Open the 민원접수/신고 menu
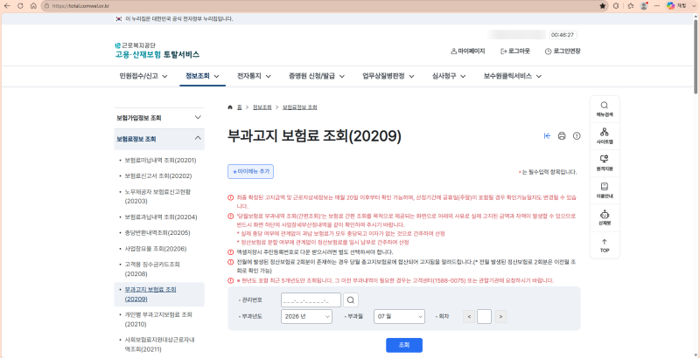Image resolution: width=700 pixels, height=358 pixels. 143,76
